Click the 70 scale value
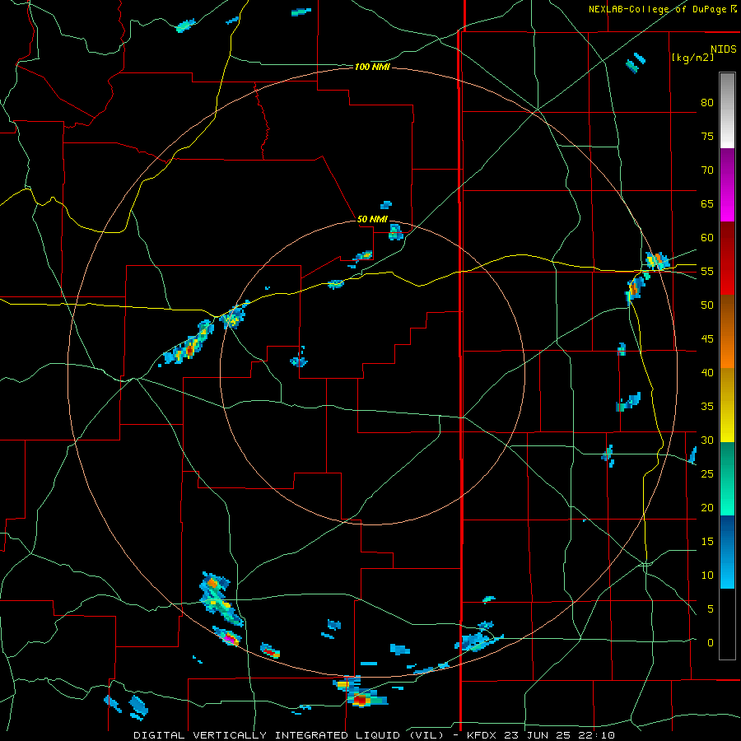 pyautogui.click(x=707, y=170)
